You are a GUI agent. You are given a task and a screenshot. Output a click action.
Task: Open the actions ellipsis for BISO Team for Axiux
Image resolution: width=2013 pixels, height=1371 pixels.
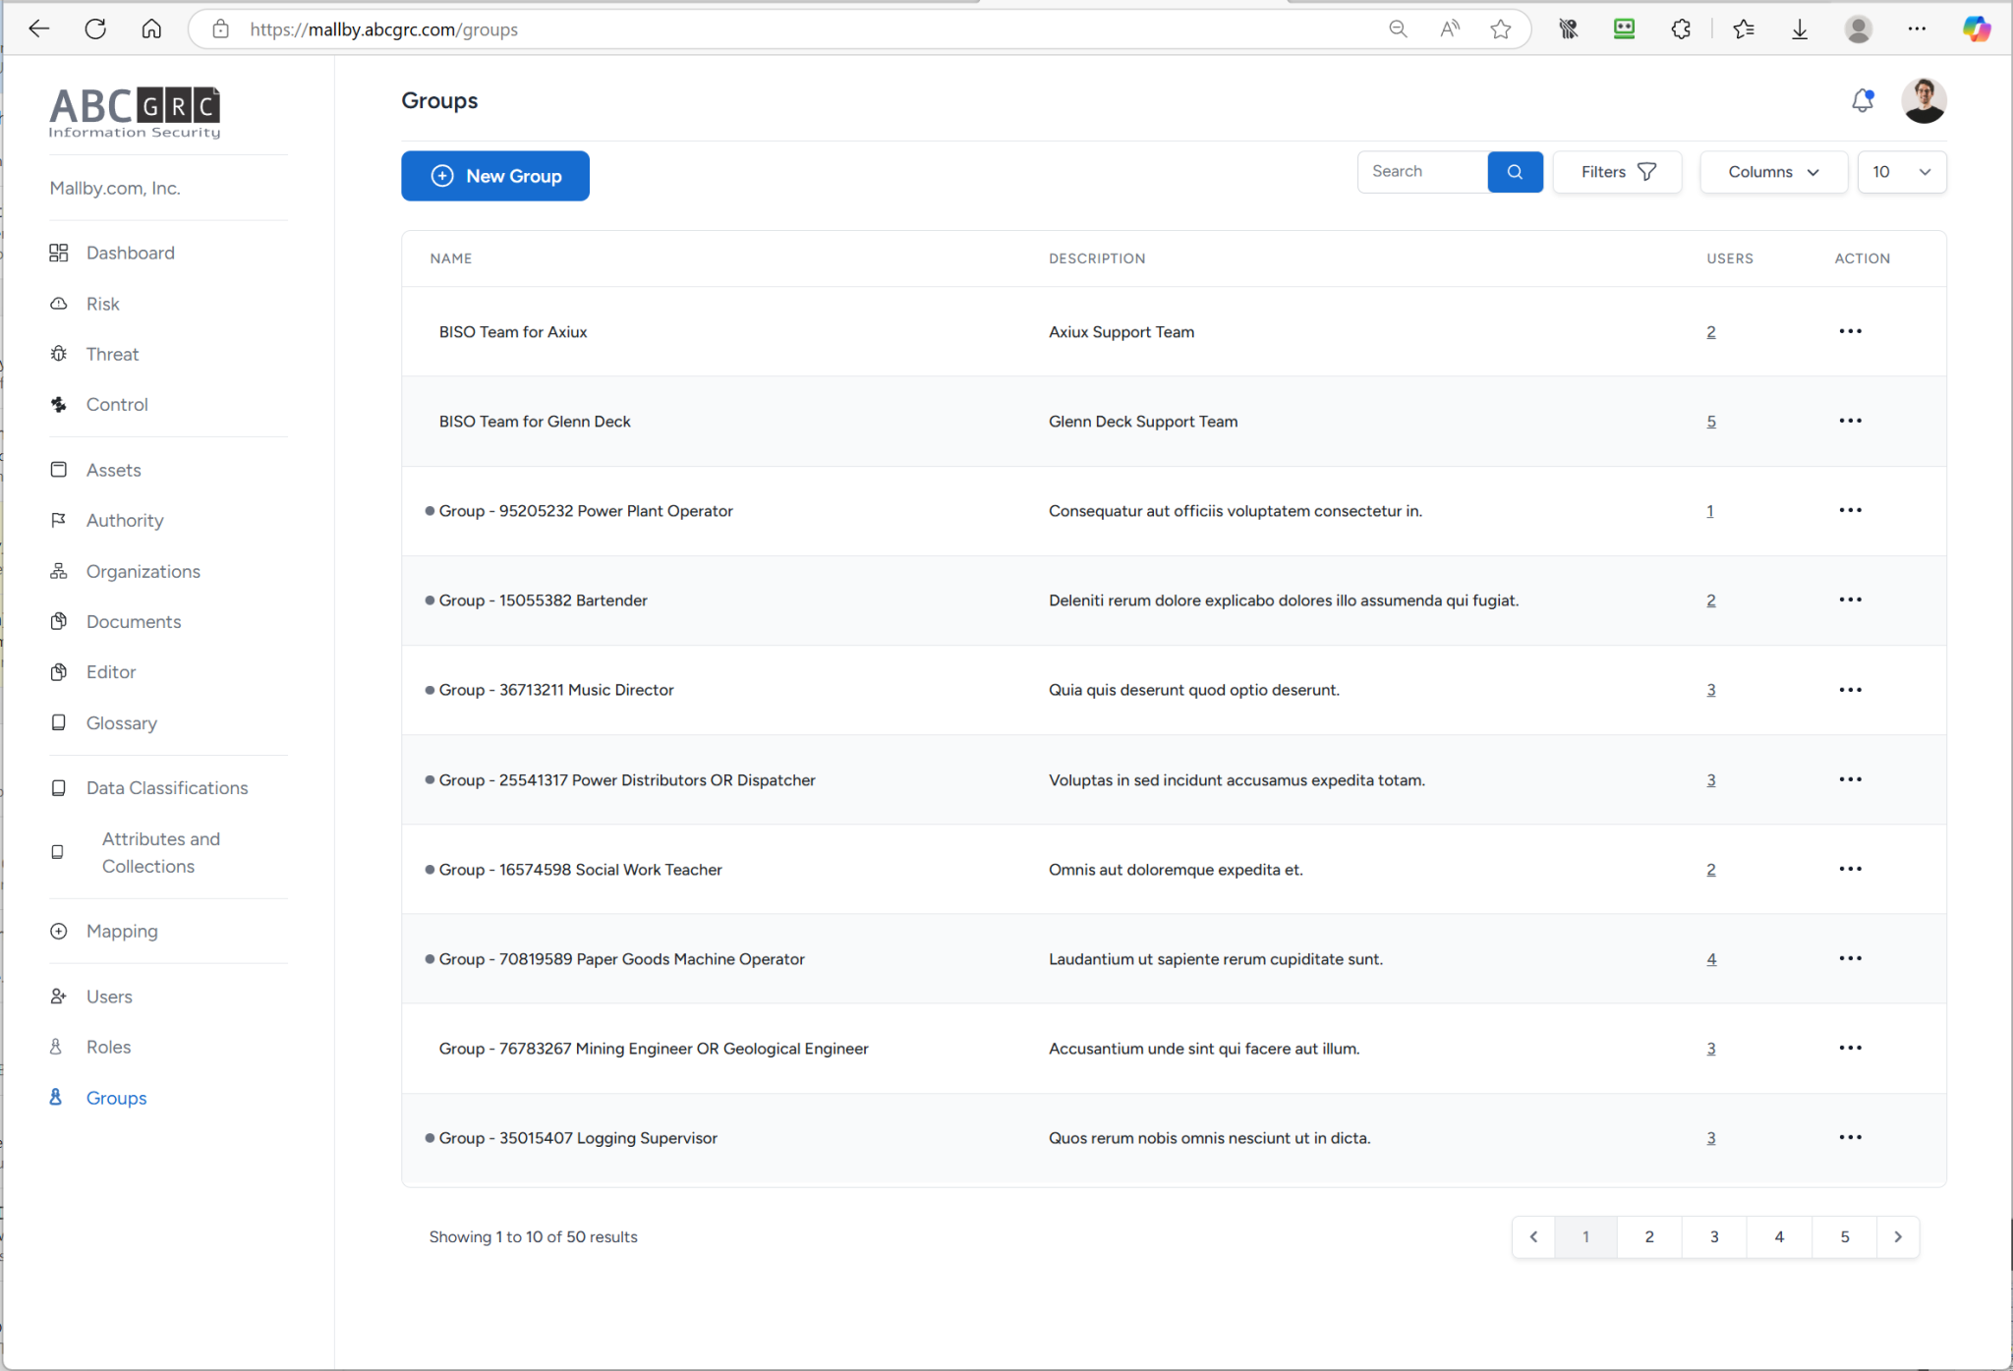point(1850,331)
